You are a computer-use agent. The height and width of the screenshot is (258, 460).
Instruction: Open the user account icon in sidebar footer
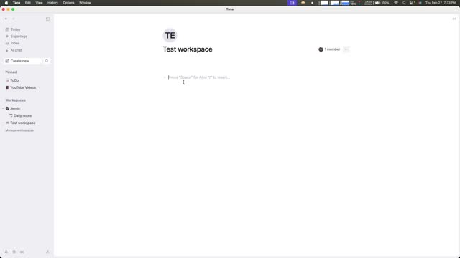coord(47,252)
